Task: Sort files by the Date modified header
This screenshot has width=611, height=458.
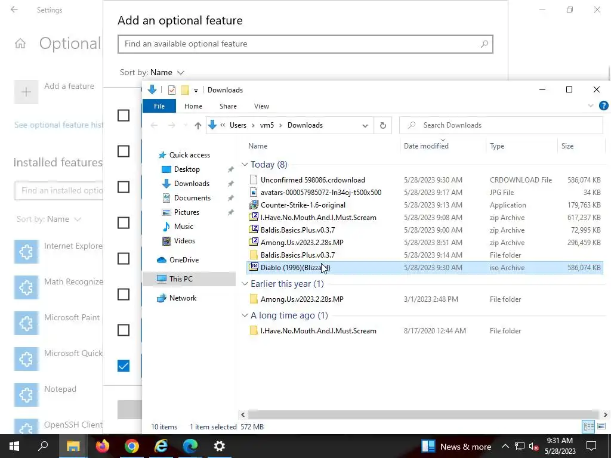Action: tap(426, 146)
